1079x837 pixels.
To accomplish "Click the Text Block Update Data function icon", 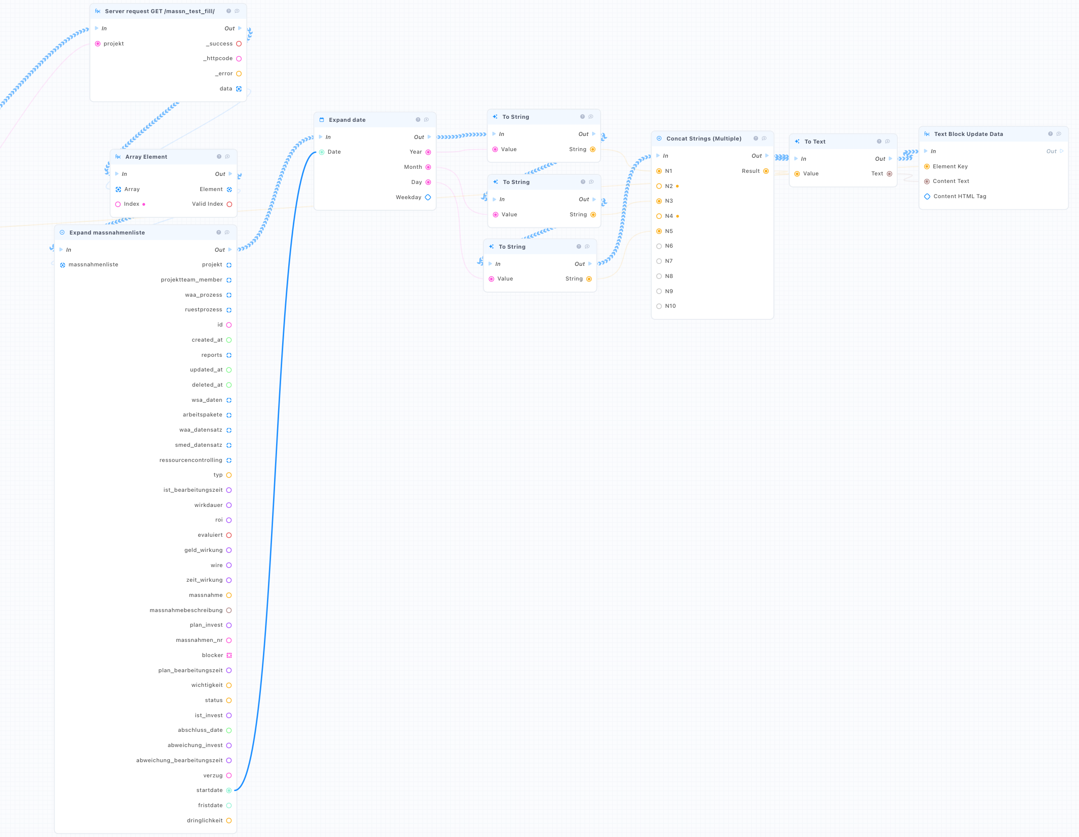I will point(927,134).
